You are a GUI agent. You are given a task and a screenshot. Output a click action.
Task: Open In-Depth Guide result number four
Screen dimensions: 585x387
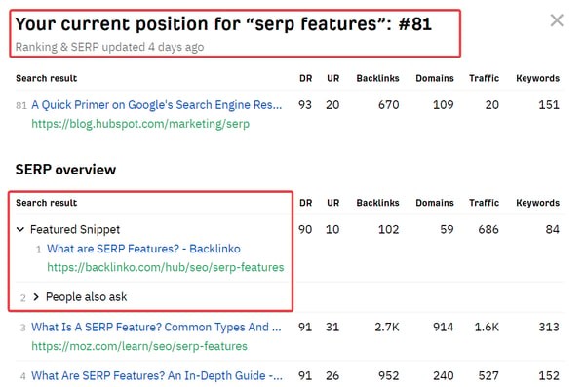157,375
